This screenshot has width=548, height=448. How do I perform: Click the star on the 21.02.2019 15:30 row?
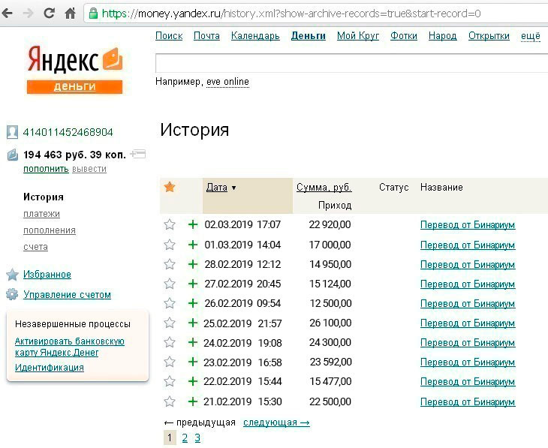170,401
